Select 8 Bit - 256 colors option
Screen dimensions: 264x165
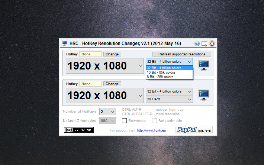pyautogui.click(x=169, y=77)
